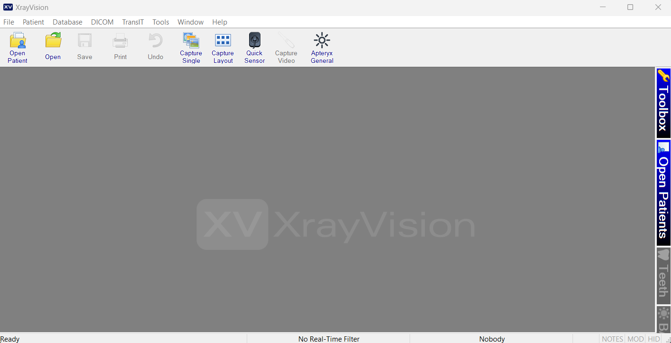The width and height of the screenshot is (671, 343).
Task: Open the Help menu
Action: click(220, 22)
